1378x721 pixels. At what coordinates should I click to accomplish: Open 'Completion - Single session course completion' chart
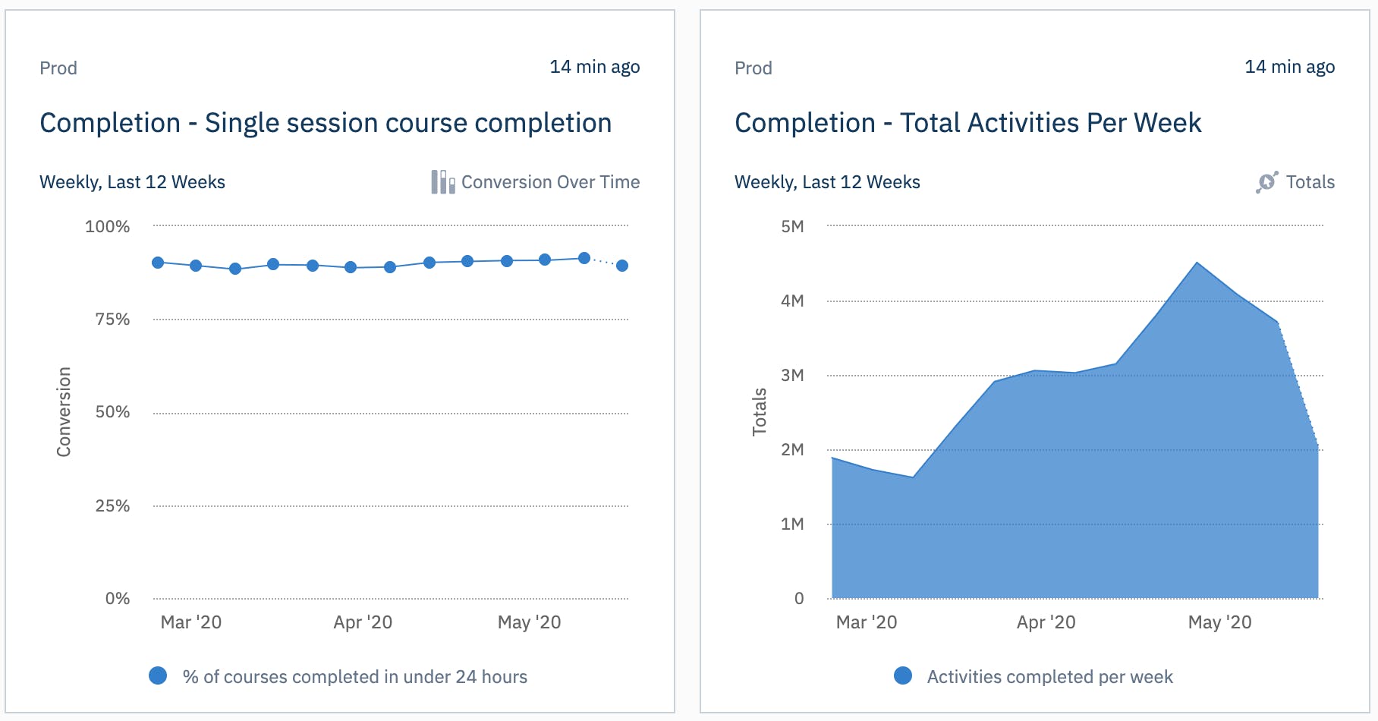(x=326, y=122)
